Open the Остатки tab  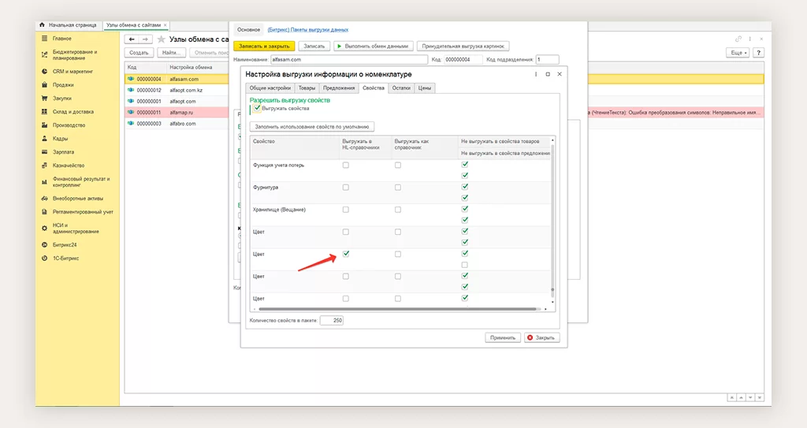401,88
